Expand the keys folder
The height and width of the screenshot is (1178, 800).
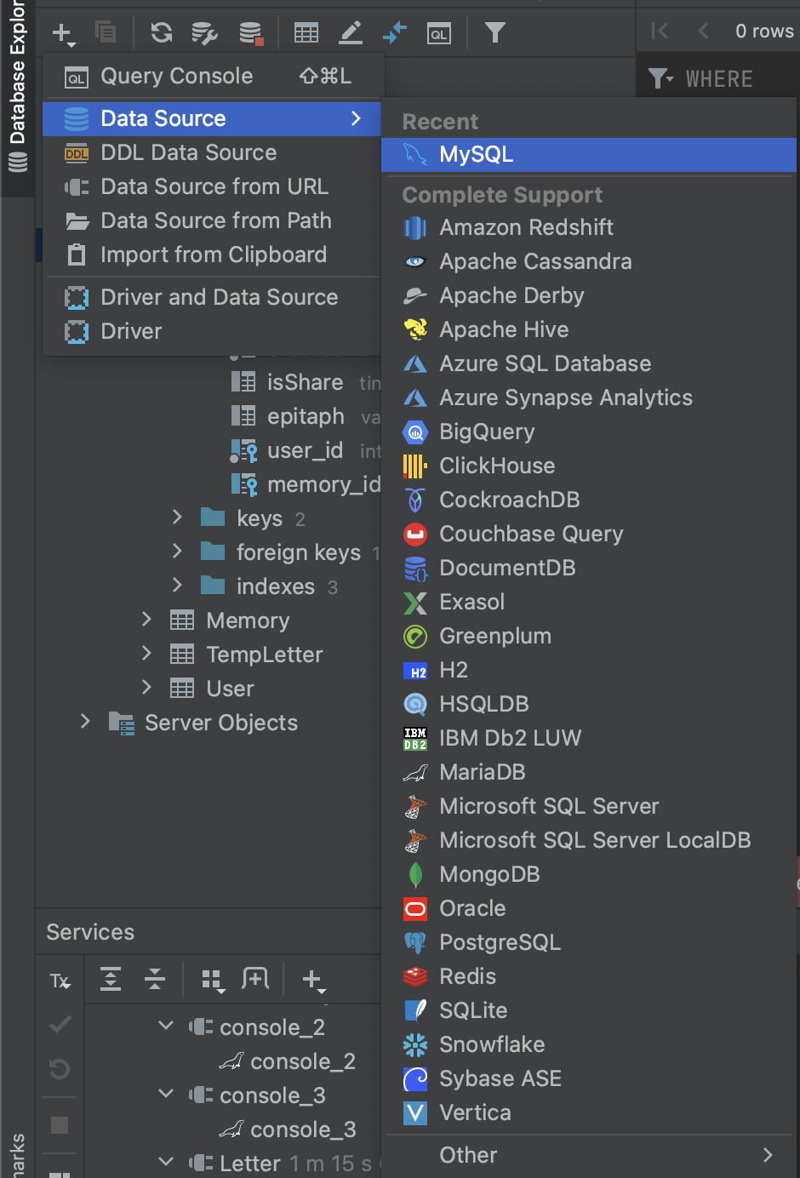tap(177, 517)
